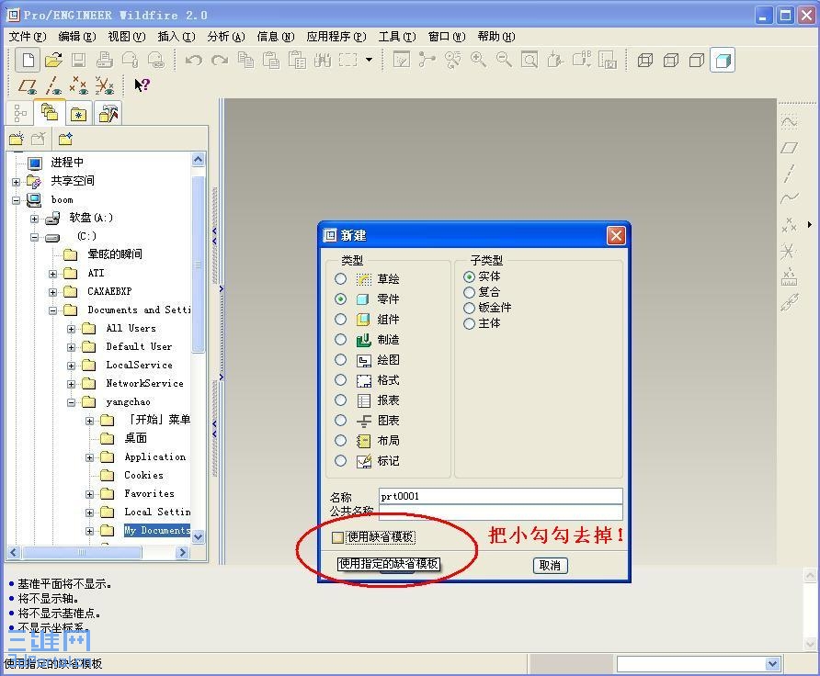
Task: Open the 帮助(H) menu
Action: click(496, 37)
